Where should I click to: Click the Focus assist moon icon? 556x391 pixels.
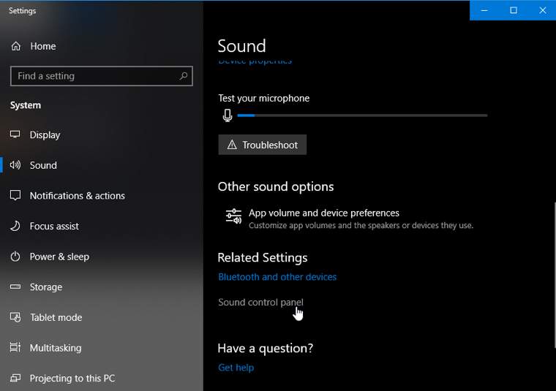15,227
